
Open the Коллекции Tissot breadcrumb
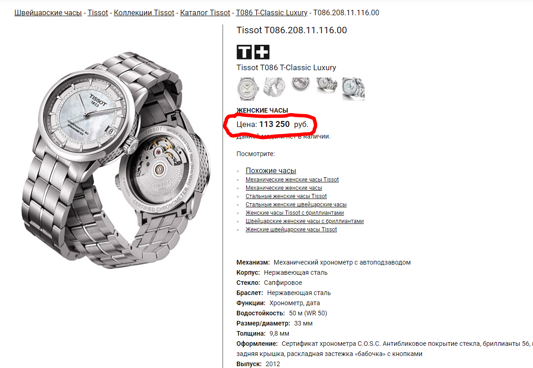[144, 13]
